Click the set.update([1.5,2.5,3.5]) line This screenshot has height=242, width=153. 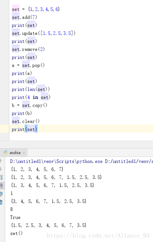[x=44, y=33]
